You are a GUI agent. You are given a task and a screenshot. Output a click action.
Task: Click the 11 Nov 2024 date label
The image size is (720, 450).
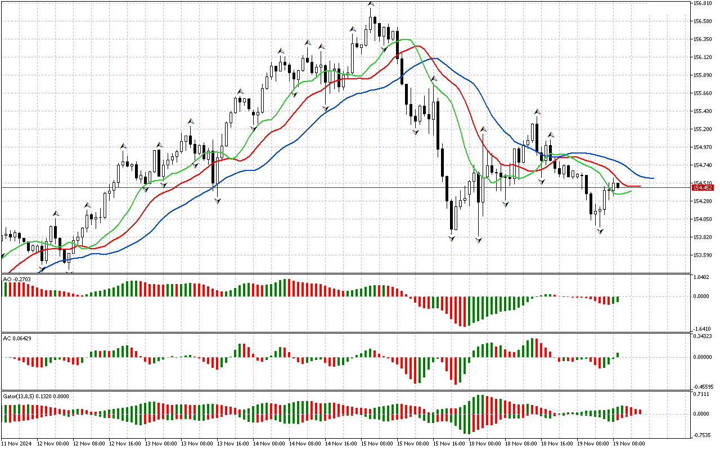(x=17, y=444)
